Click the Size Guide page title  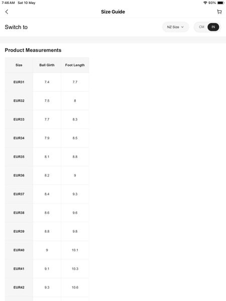coord(113,12)
